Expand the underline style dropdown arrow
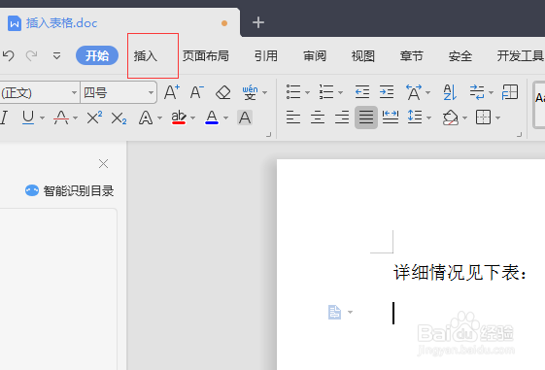Image resolution: width=545 pixels, height=370 pixels. [42, 118]
